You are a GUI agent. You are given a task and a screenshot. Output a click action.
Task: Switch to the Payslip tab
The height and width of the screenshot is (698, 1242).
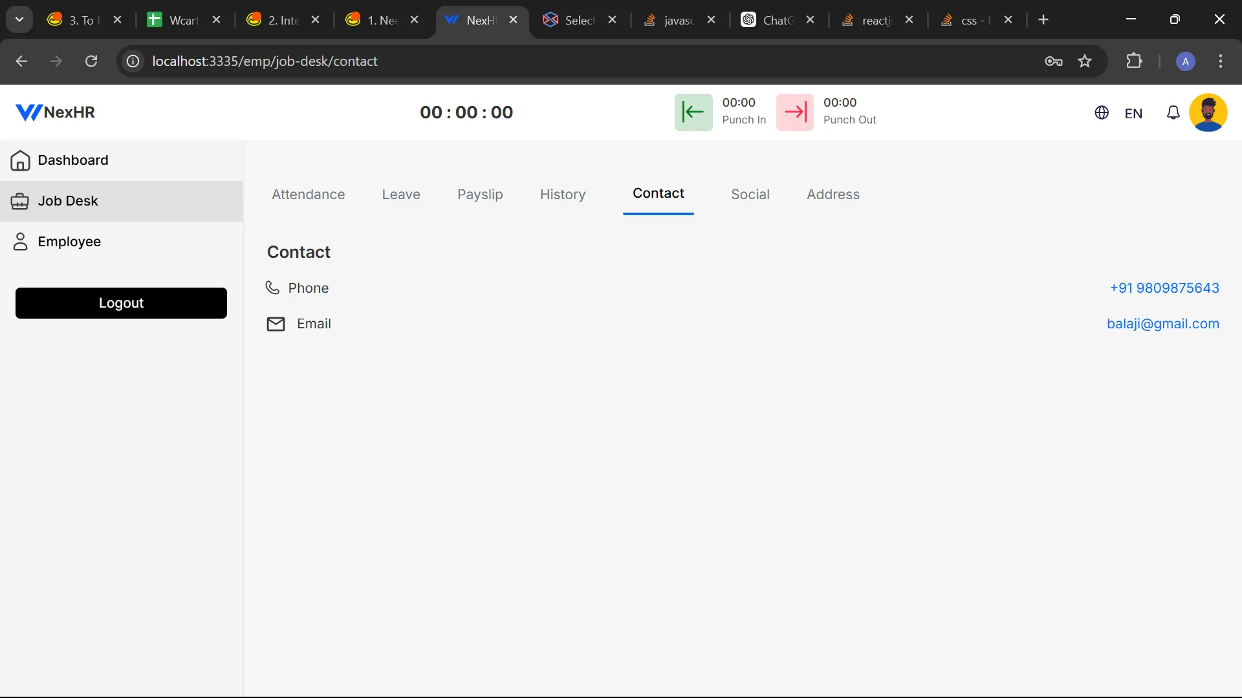(x=479, y=195)
